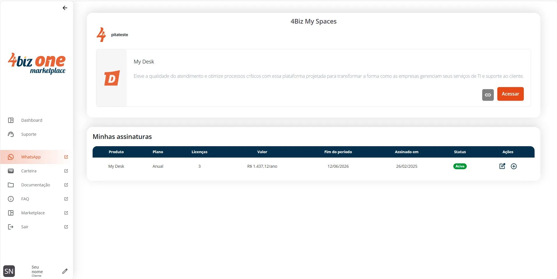
Task: Click the Suporte headset icon
Action: click(x=11, y=134)
